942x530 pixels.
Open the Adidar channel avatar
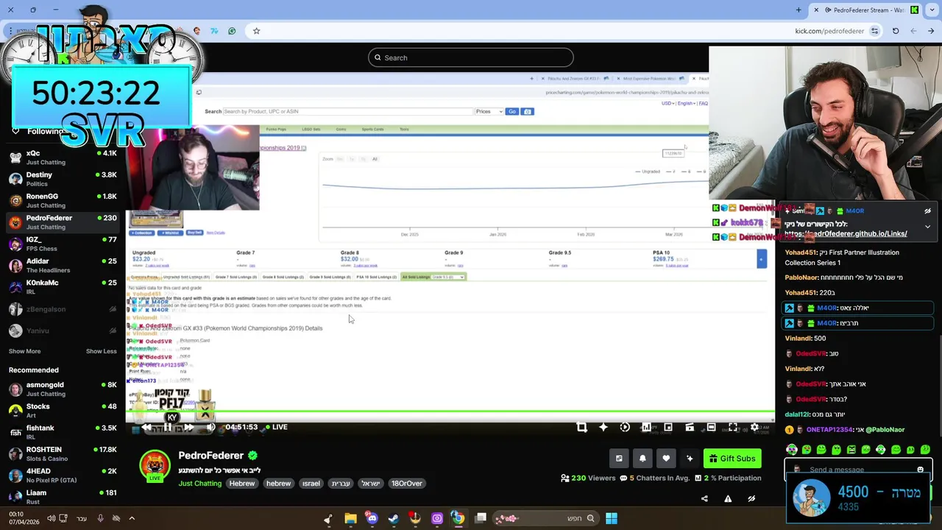[x=15, y=265]
